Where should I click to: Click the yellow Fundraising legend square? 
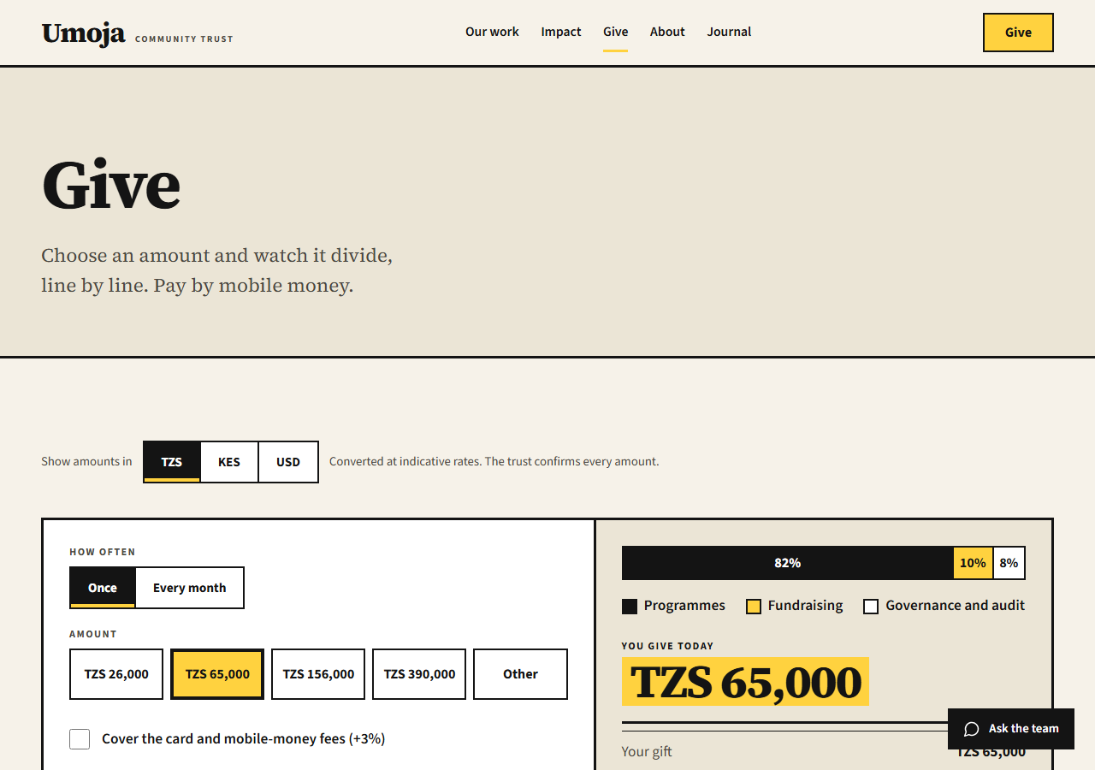(x=754, y=607)
